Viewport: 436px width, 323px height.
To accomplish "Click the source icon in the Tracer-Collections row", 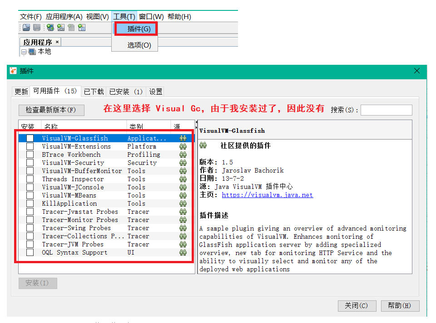I will [x=183, y=236].
